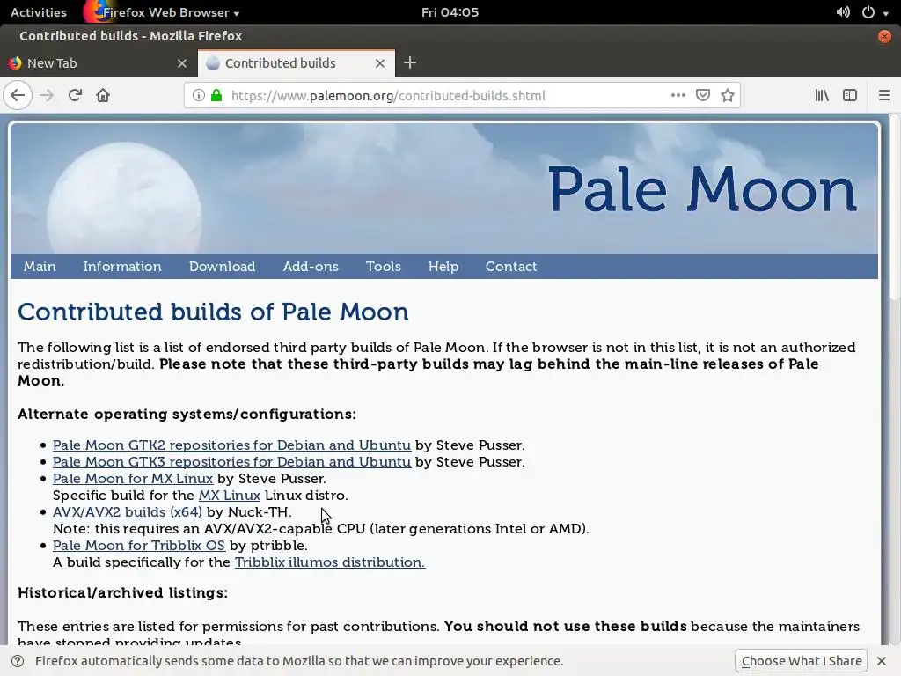
Task: Click the notification bar question mark icon
Action: 18,661
